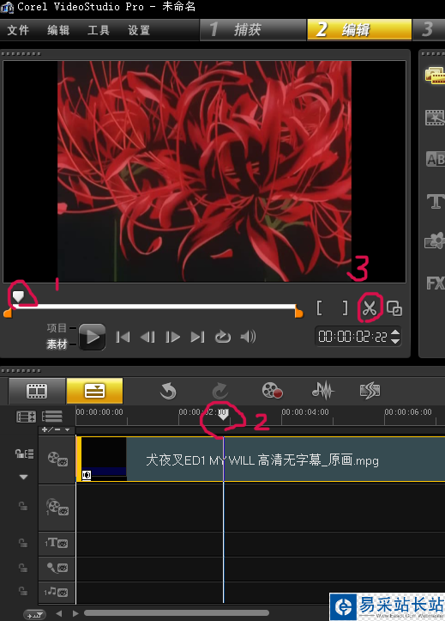Click the horizontal timeline scrollbar thumb
This screenshot has width=445, height=621.
point(177,613)
